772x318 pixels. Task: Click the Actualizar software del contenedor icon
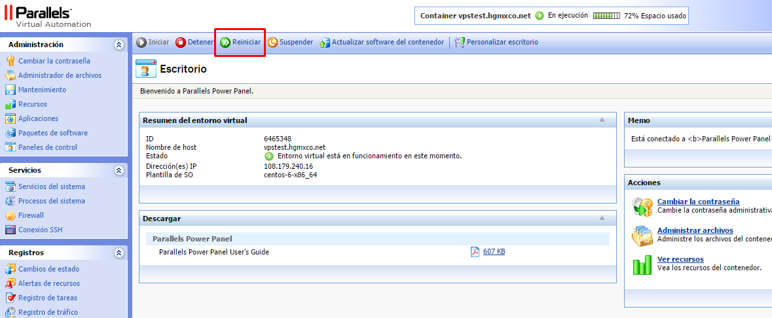coord(325,43)
